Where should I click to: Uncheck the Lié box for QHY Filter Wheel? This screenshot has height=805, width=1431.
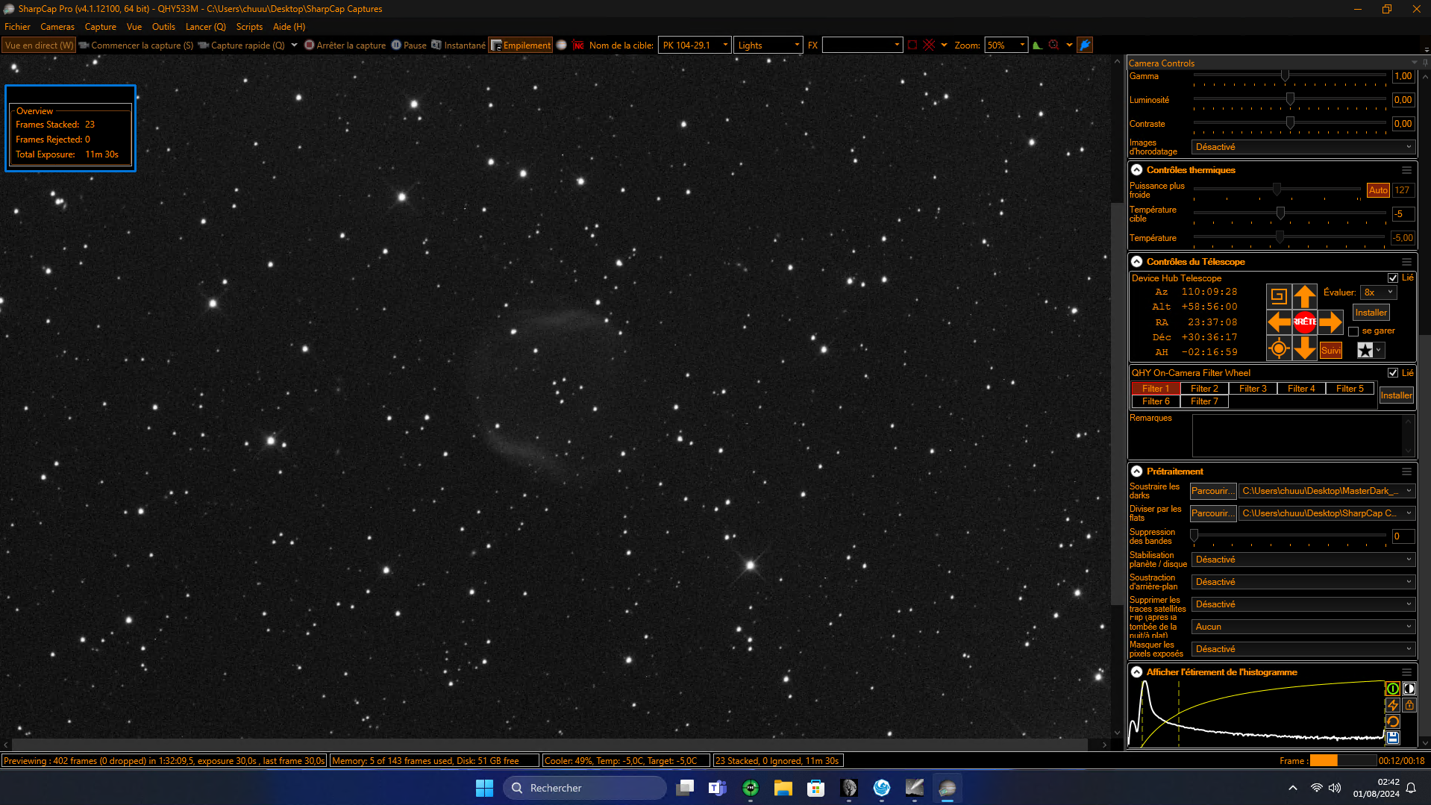coord(1392,373)
